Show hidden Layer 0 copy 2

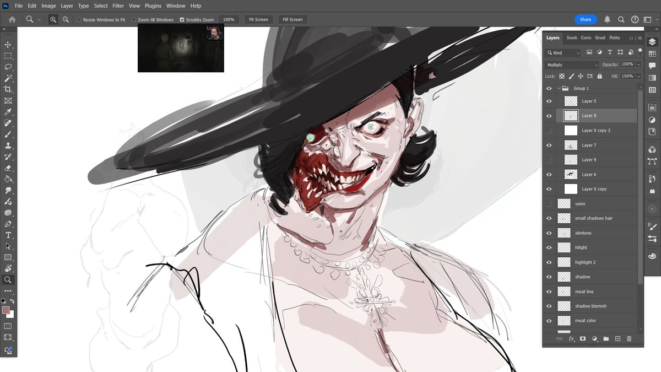click(549, 131)
